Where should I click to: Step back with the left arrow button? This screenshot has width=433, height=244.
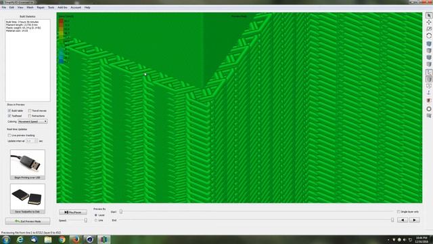click(403, 220)
